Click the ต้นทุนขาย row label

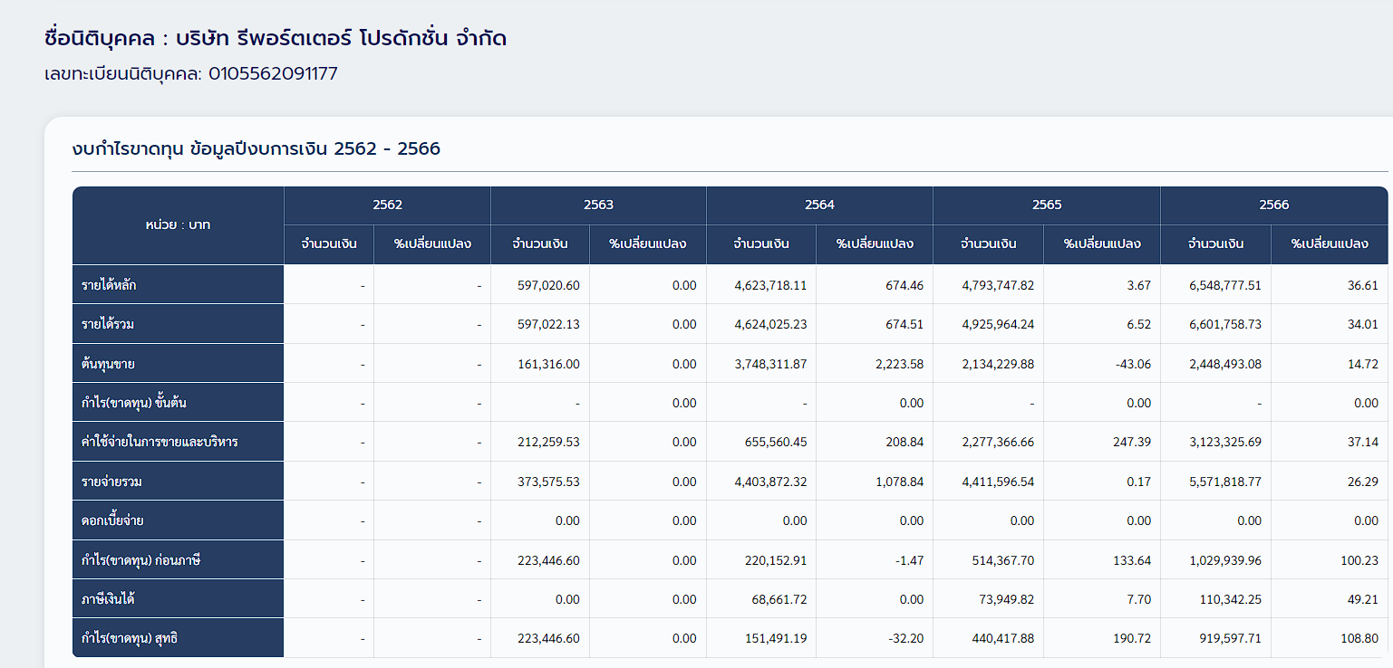178,364
